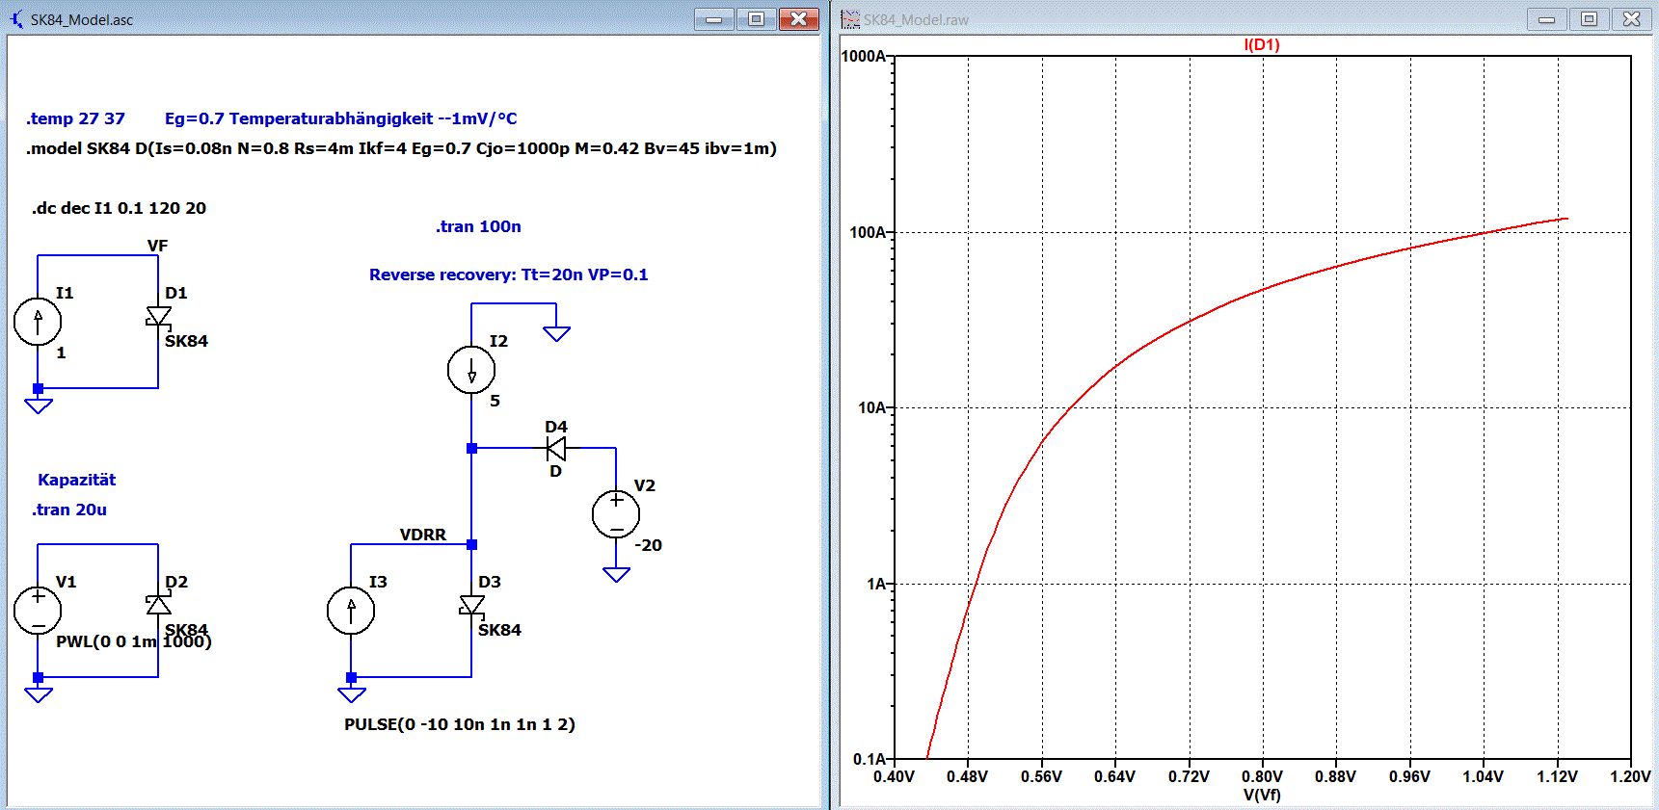1659x810 pixels.
Task: Click the .temp 27 37 comment text
Action: 75,118
